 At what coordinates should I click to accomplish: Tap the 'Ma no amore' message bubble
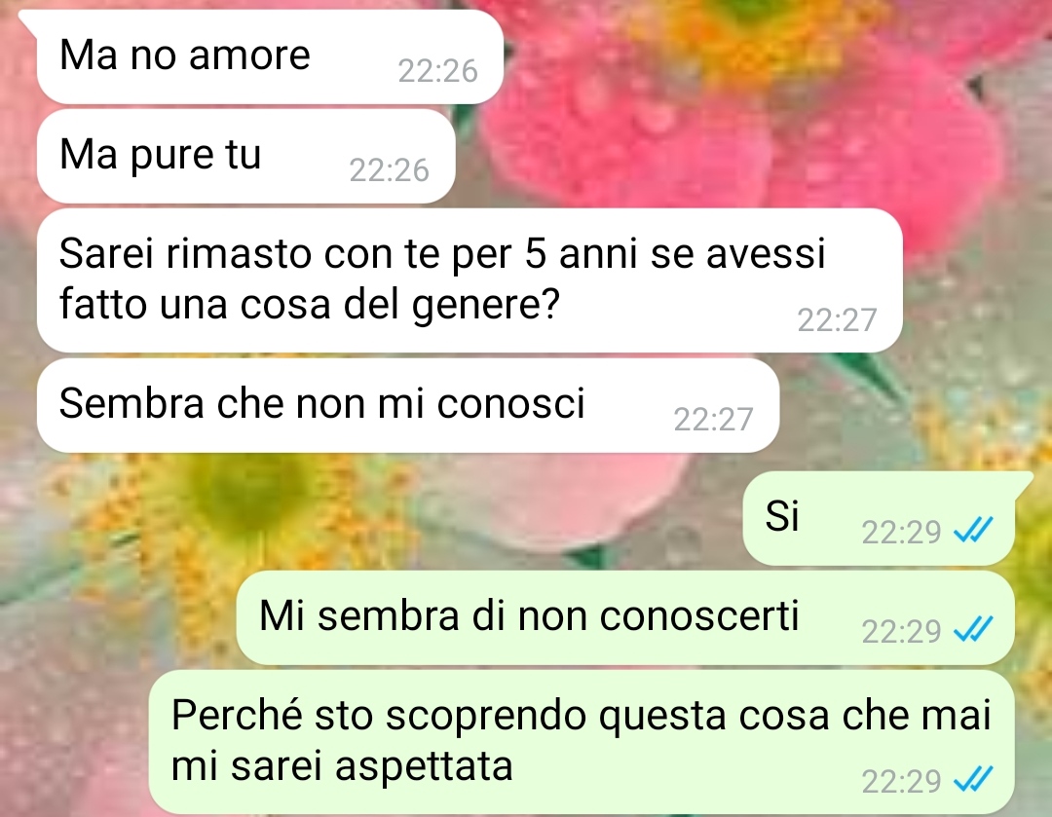[x=270, y=57]
